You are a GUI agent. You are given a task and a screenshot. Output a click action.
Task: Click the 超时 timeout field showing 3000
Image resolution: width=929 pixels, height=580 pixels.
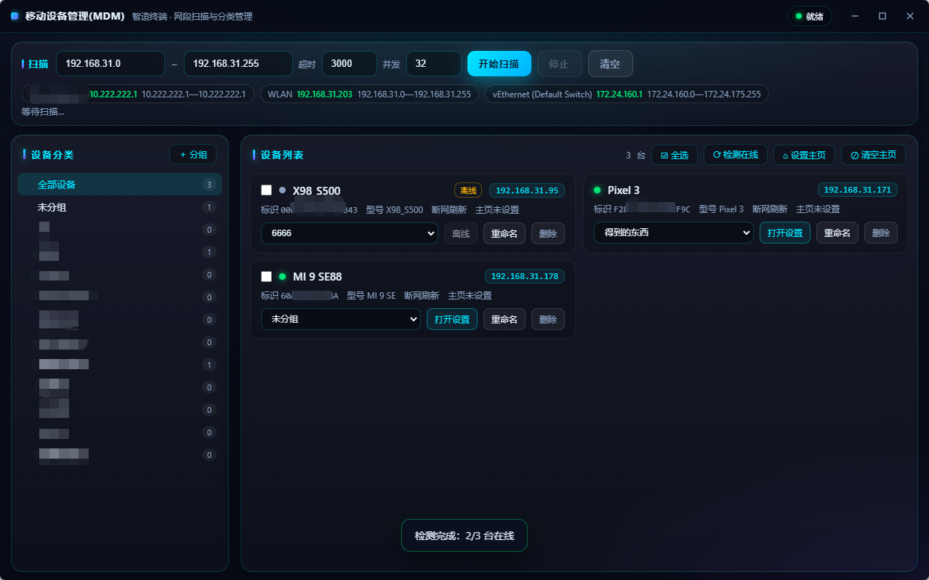[350, 64]
